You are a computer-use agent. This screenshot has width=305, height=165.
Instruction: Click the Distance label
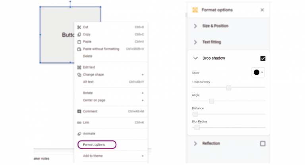click(x=198, y=108)
